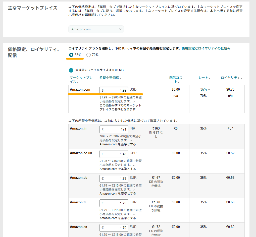Click the Amazon.com USD price input field
The width and height of the screenshot is (256, 237).
pos(114,90)
